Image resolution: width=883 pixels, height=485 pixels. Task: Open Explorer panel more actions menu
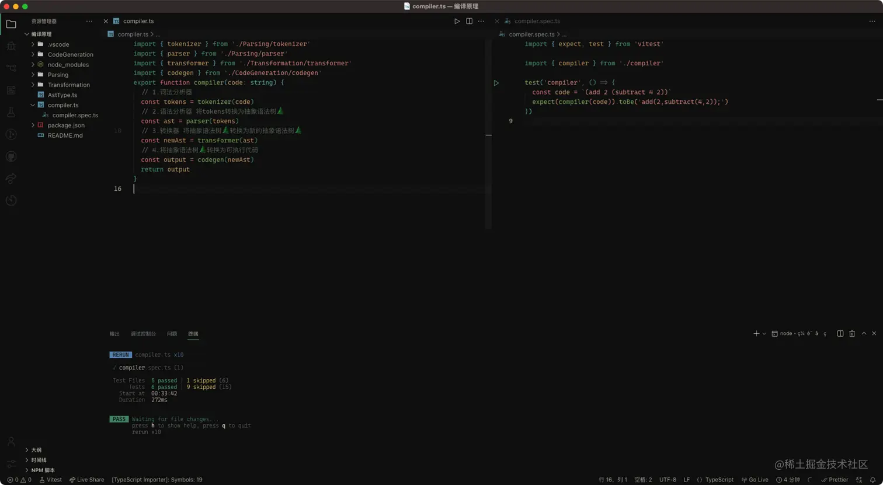89,21
